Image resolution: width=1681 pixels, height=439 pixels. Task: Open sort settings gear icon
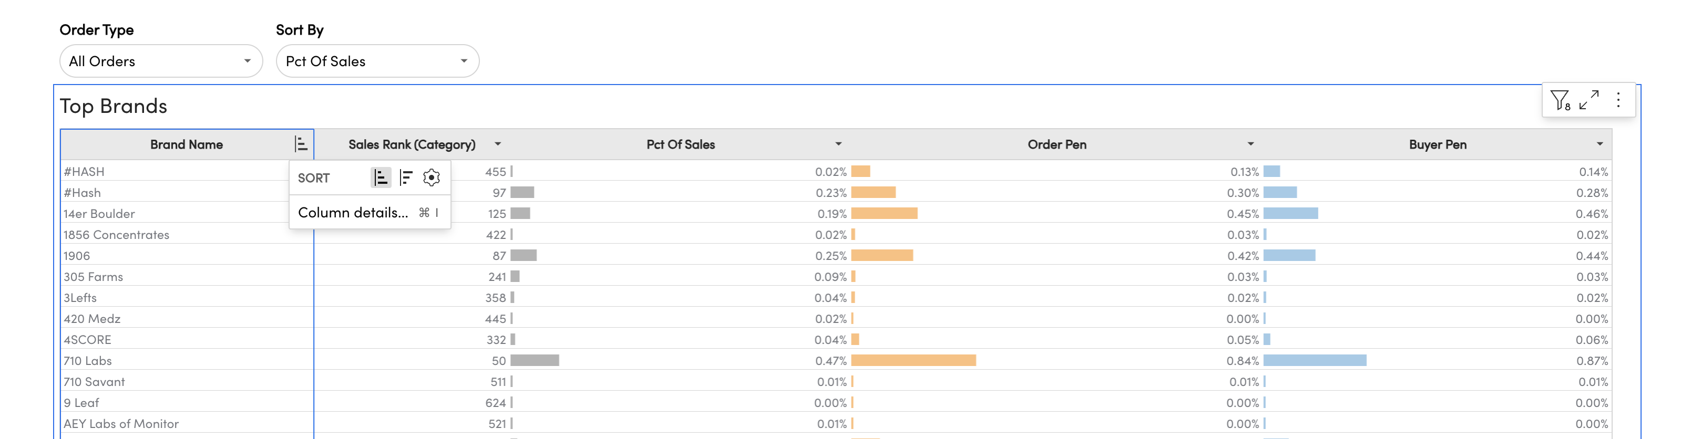[432, 177]
